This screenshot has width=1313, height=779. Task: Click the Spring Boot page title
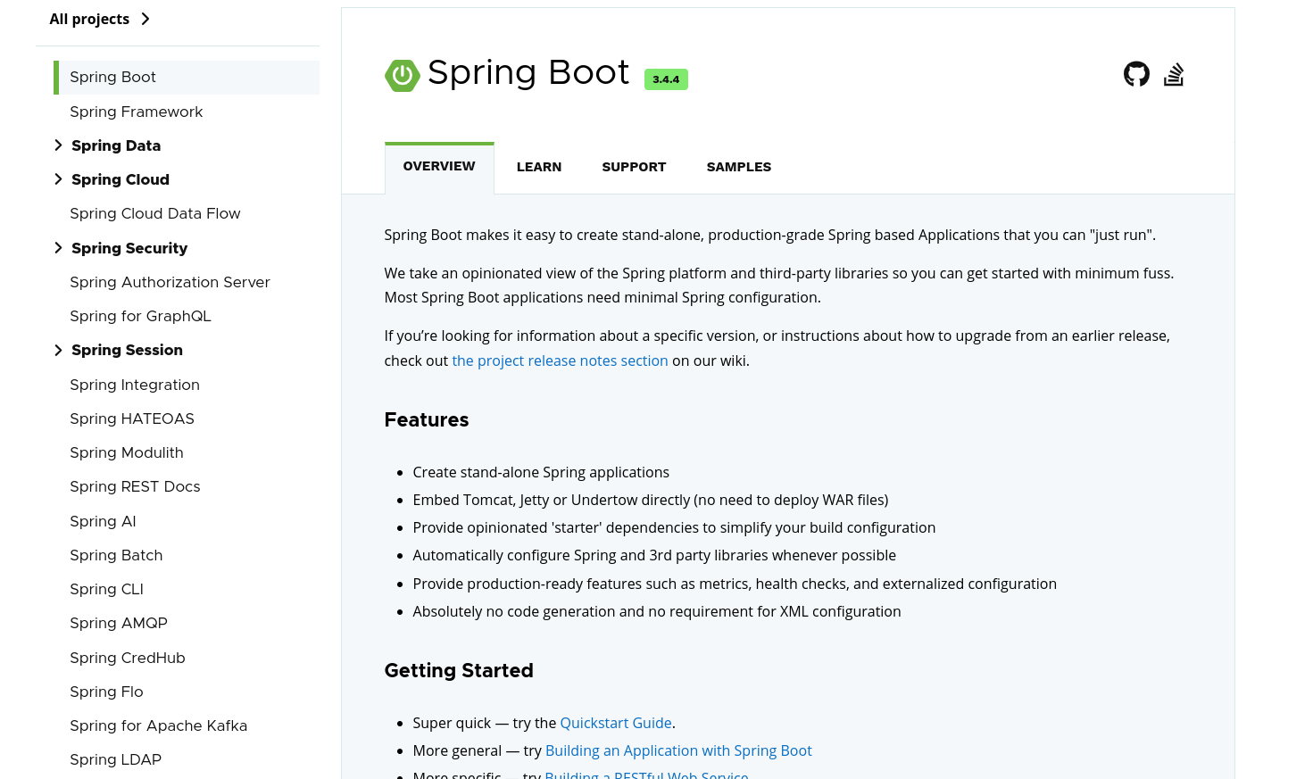click(x=528, y=72)
